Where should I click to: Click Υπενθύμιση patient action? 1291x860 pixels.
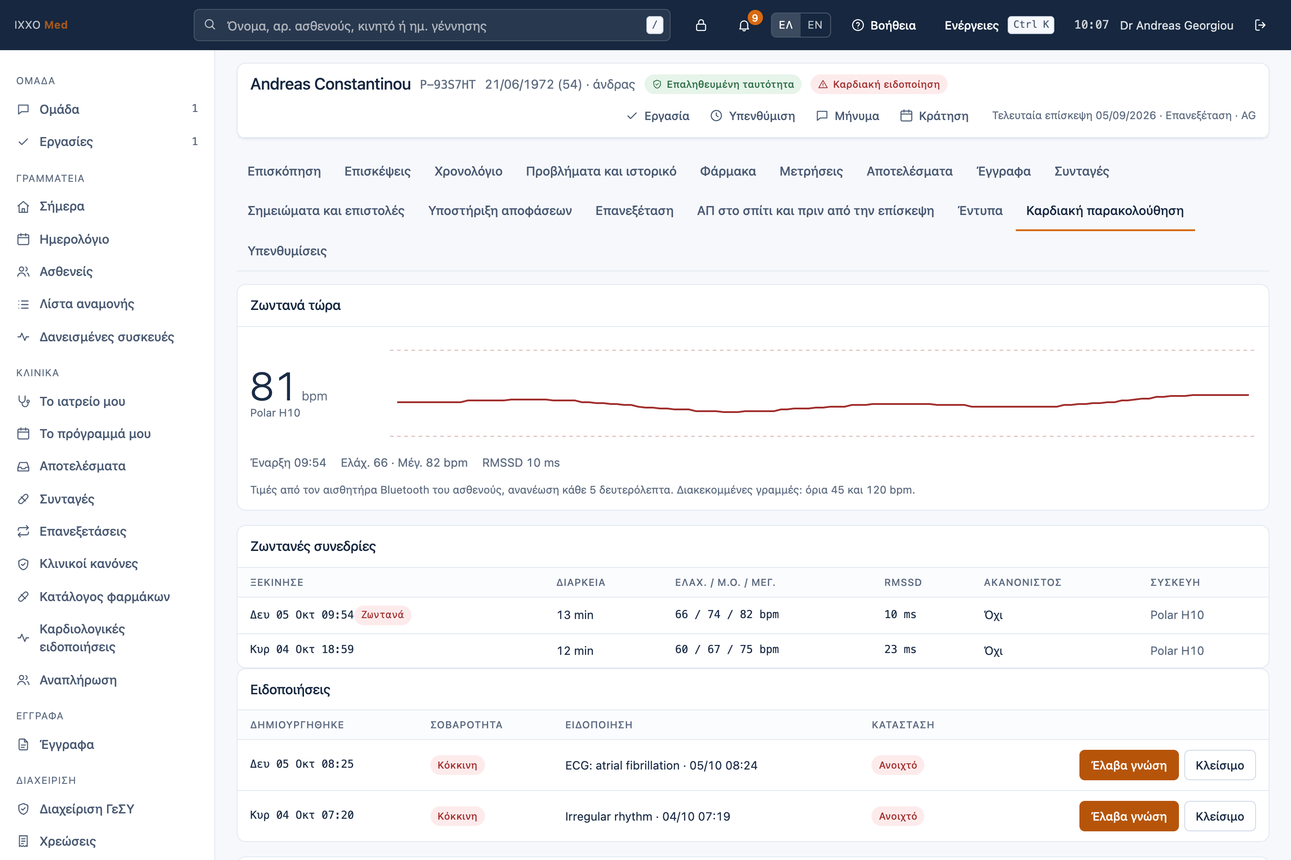[753, 116]
